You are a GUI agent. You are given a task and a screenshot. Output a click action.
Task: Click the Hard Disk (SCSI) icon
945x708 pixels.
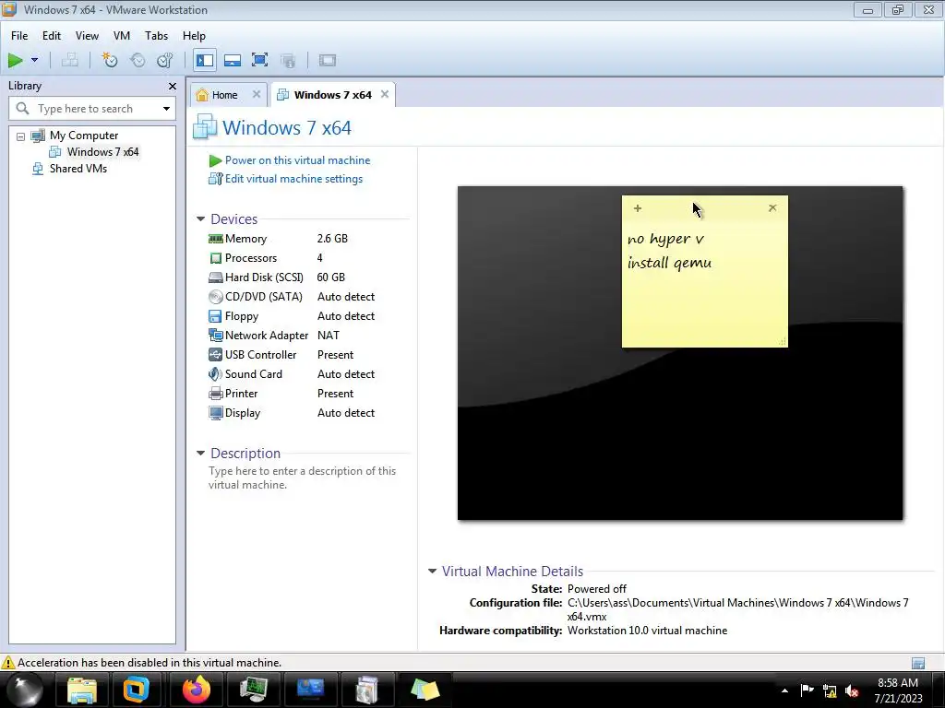click(x=215, y=277)
